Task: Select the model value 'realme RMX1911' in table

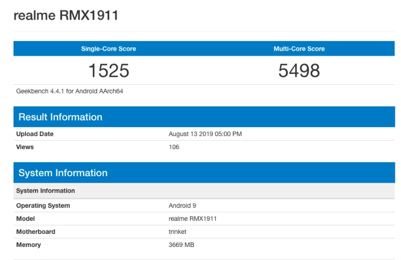Action: point(192,219)
